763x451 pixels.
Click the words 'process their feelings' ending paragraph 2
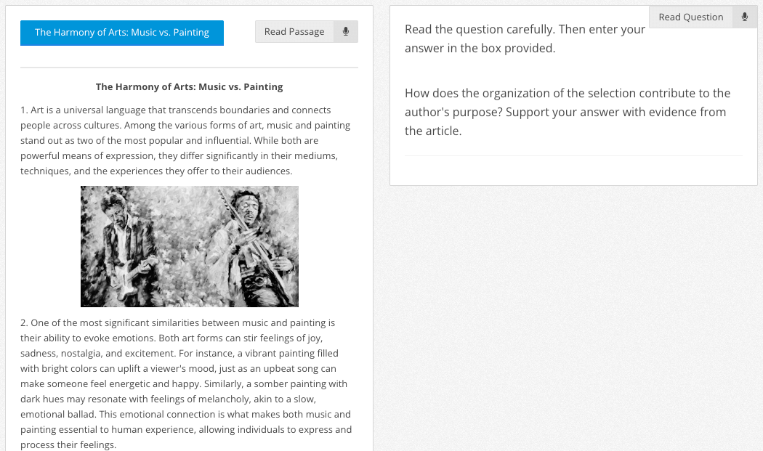(68, 444)
